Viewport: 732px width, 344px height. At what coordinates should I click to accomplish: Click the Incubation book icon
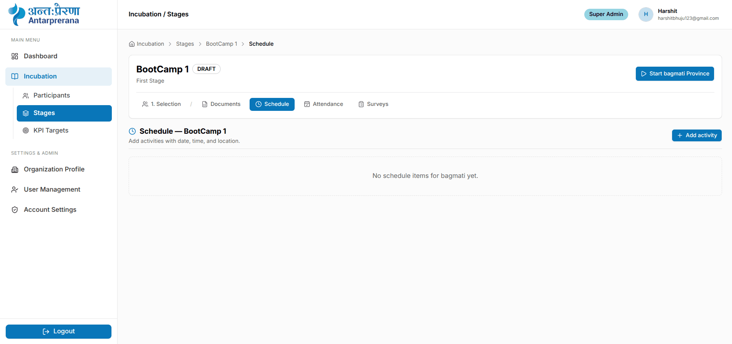pos(15,77)
